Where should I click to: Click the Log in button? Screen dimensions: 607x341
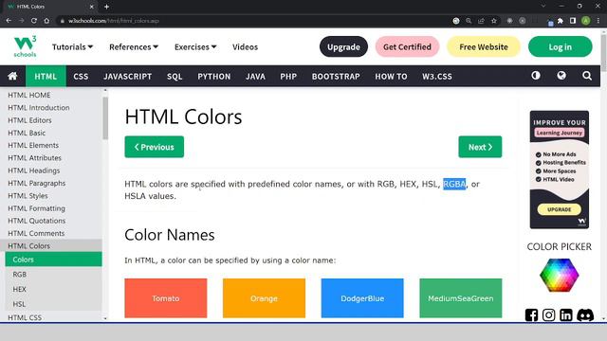(561, 46)
